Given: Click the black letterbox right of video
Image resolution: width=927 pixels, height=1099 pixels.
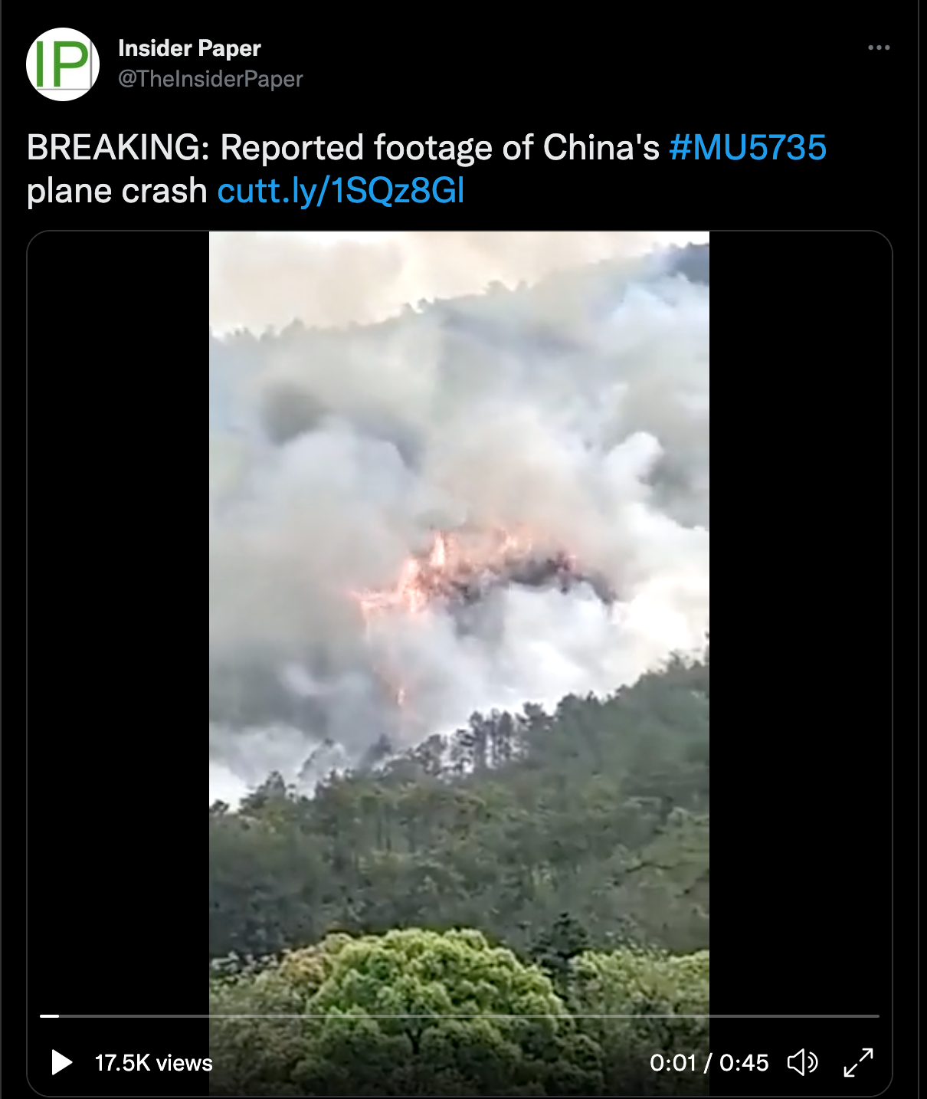Looking at the screenshot, I should tap(801, 613).
